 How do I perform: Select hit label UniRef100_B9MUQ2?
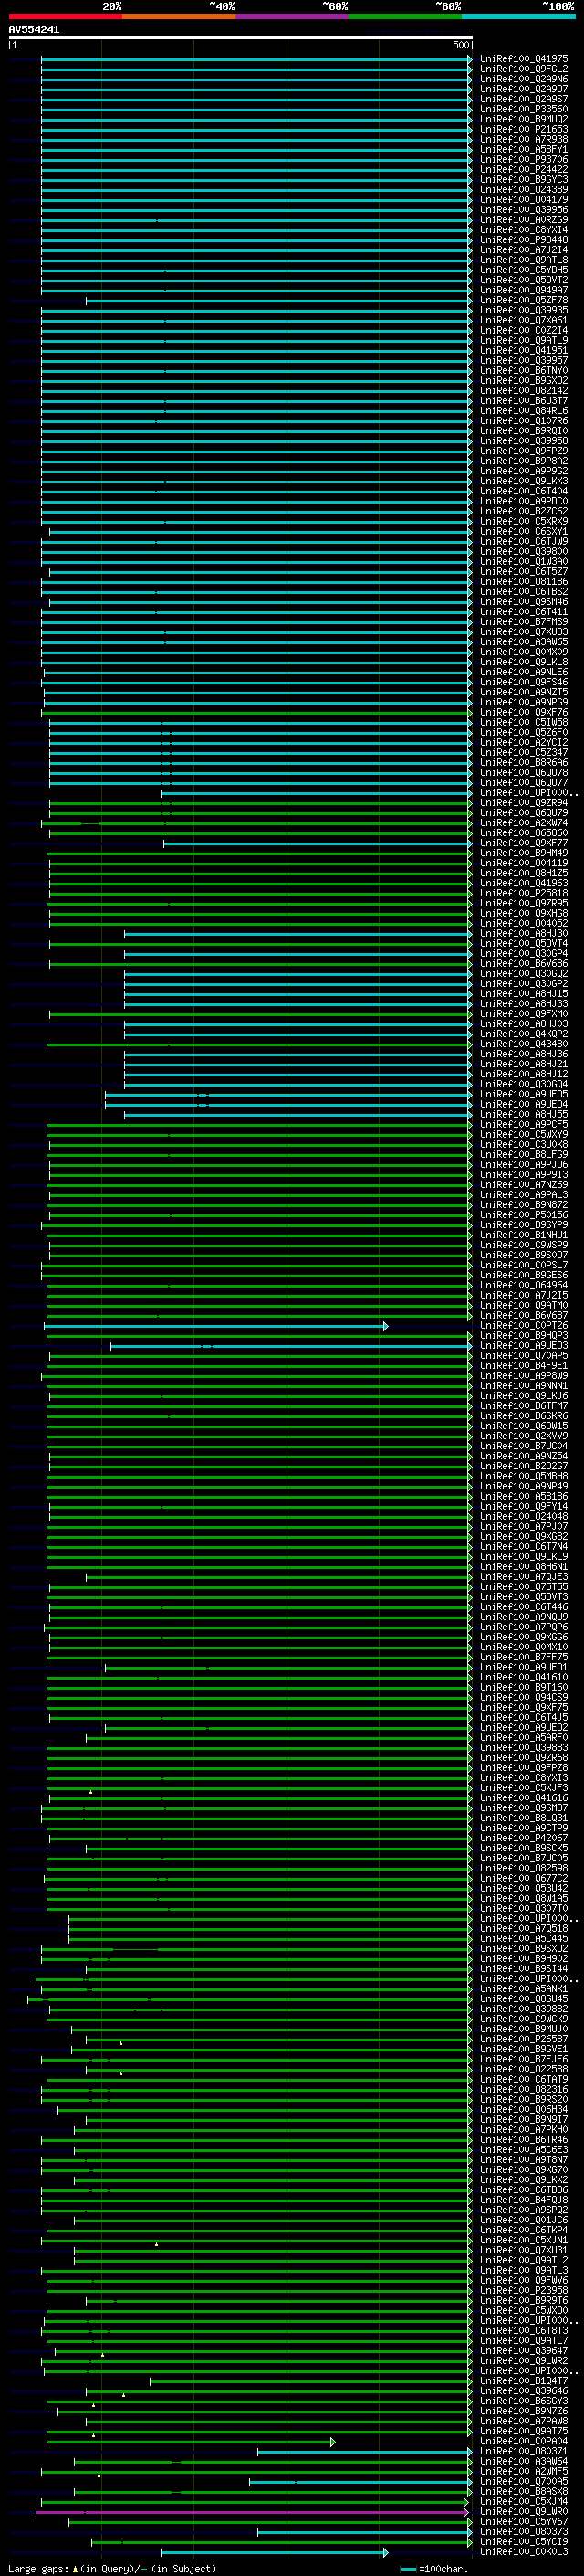[x=524, y=119]
